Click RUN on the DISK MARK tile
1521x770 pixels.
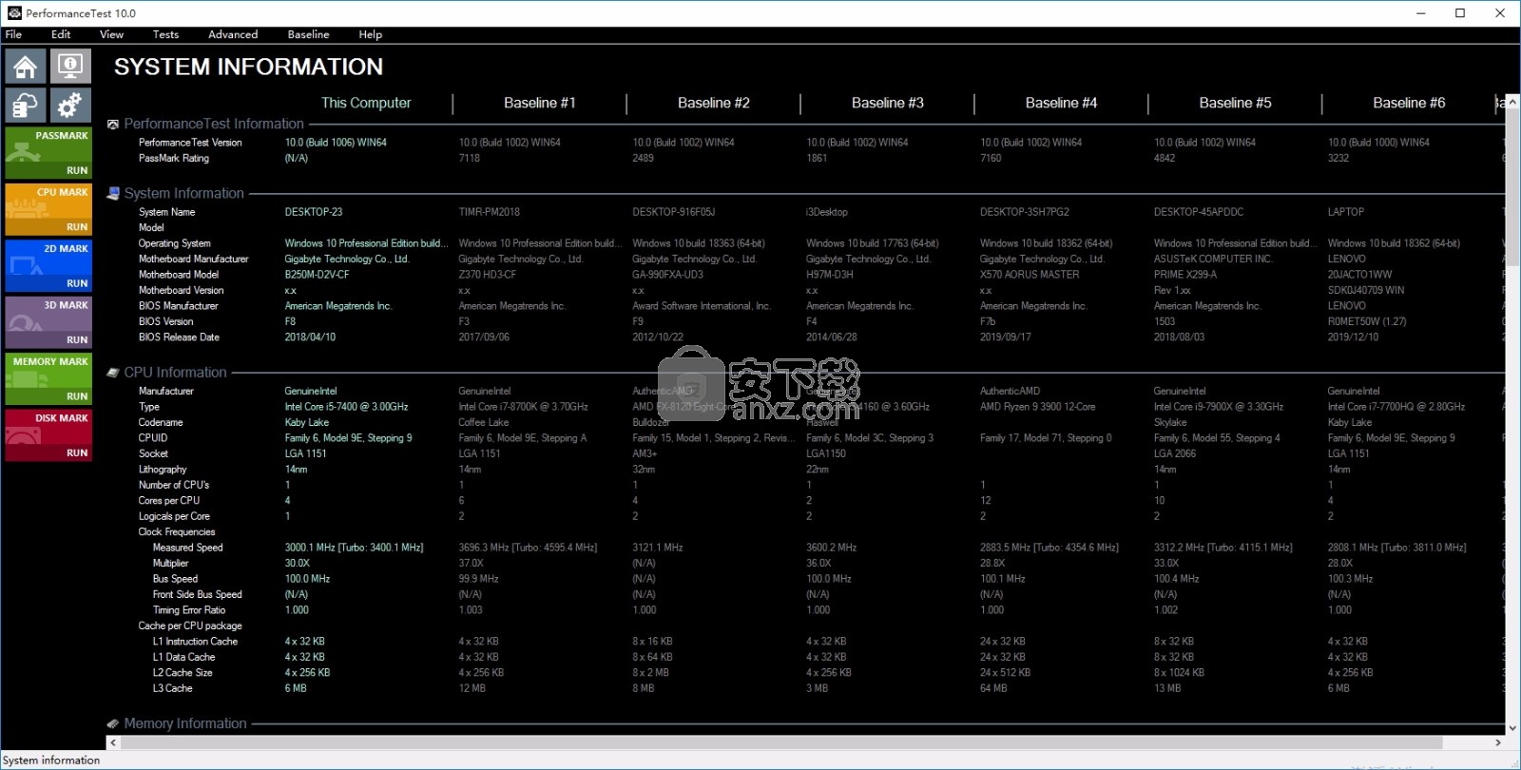pos(77,452)
